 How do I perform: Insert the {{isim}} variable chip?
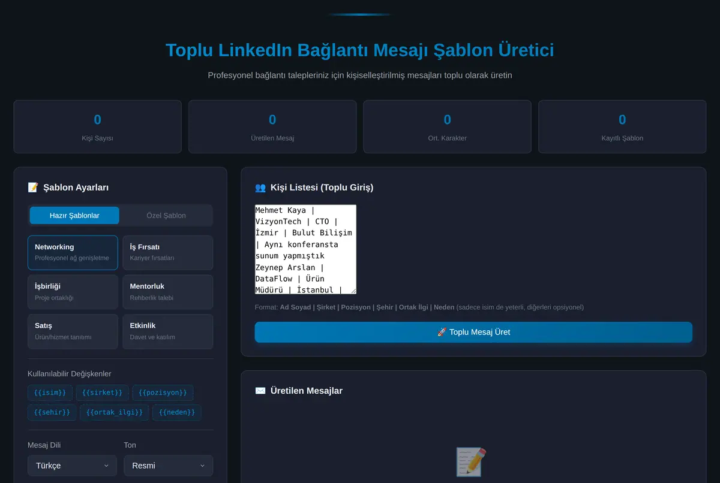pyautogui.click(x=50, y=393)
